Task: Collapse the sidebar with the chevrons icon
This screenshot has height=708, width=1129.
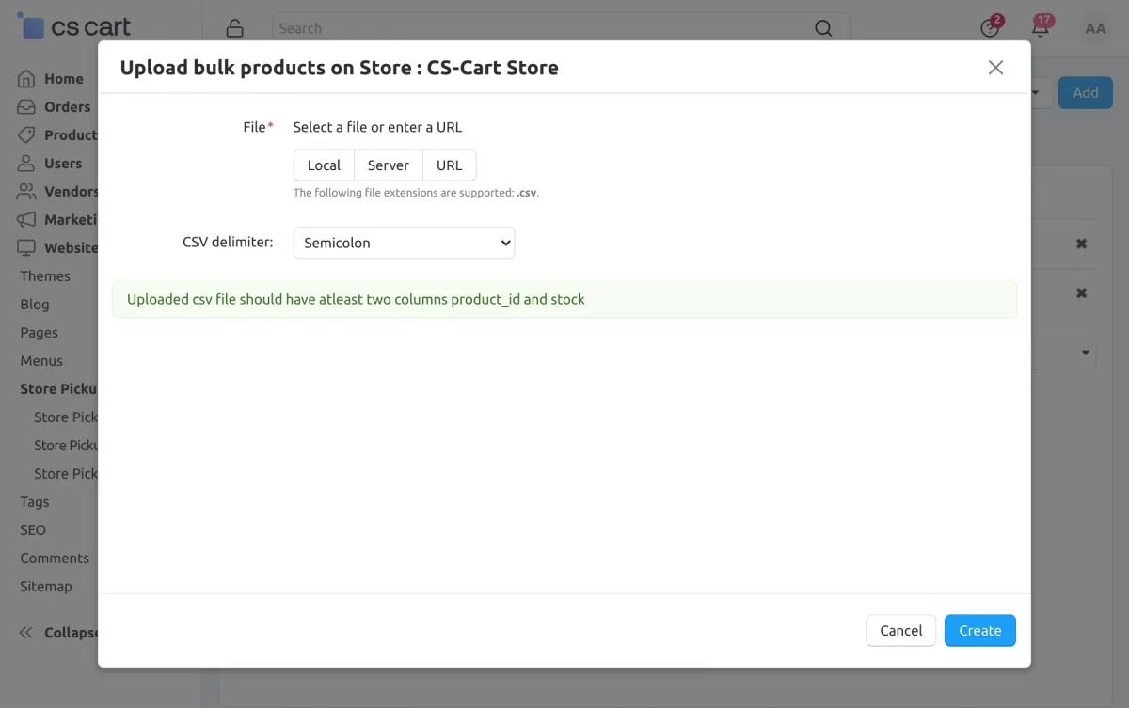Action: point(26,633)
